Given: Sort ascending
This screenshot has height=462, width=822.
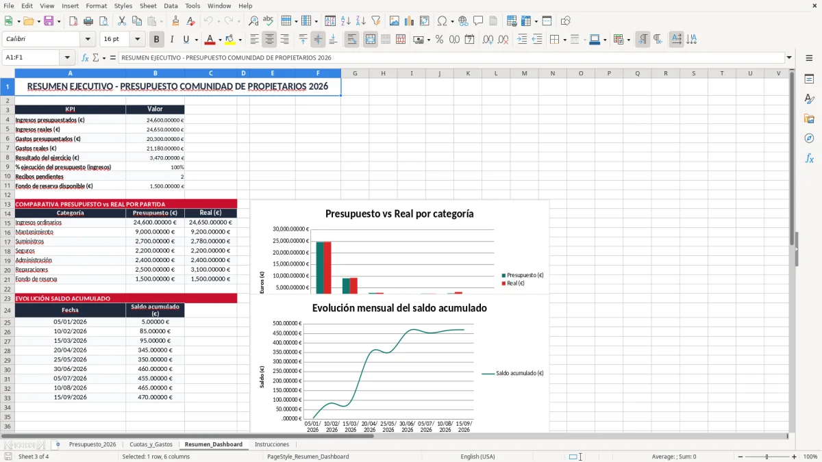Looking at the screenshot, I should click(345, 21).
